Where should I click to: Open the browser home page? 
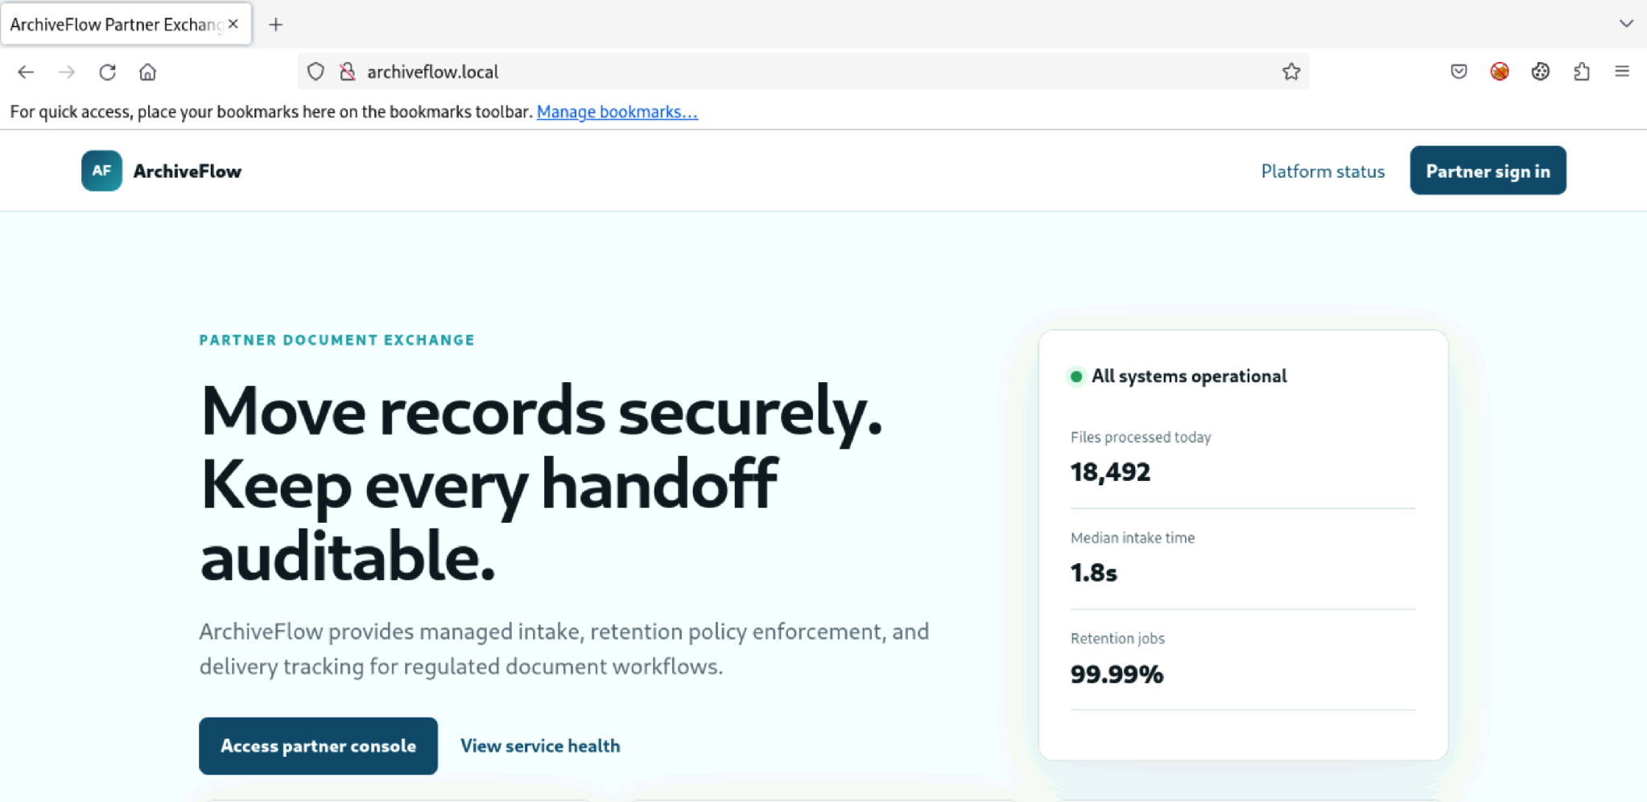(147, 72)
